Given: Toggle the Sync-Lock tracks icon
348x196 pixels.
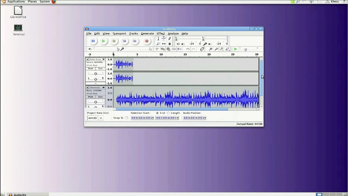Looking at the screenshot, I should [x=202, y=49].
